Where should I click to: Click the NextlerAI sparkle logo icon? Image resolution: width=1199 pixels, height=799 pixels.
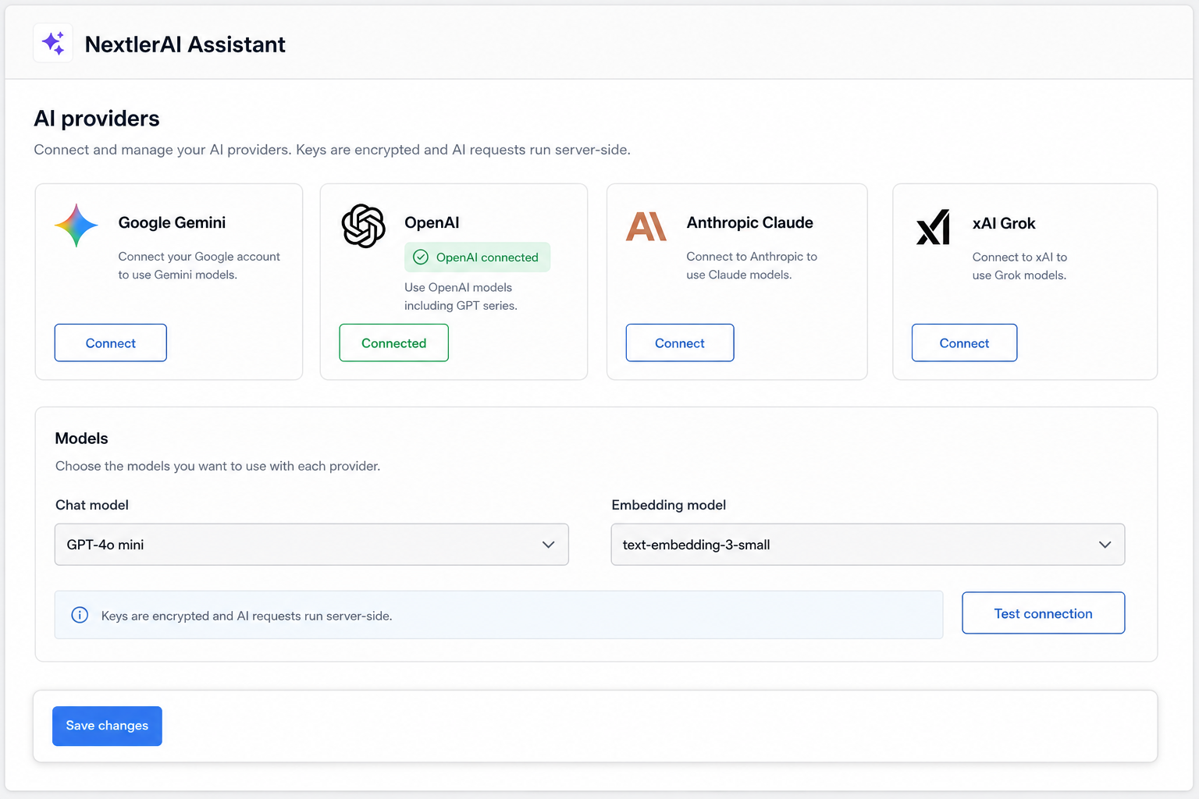point(53,43)
